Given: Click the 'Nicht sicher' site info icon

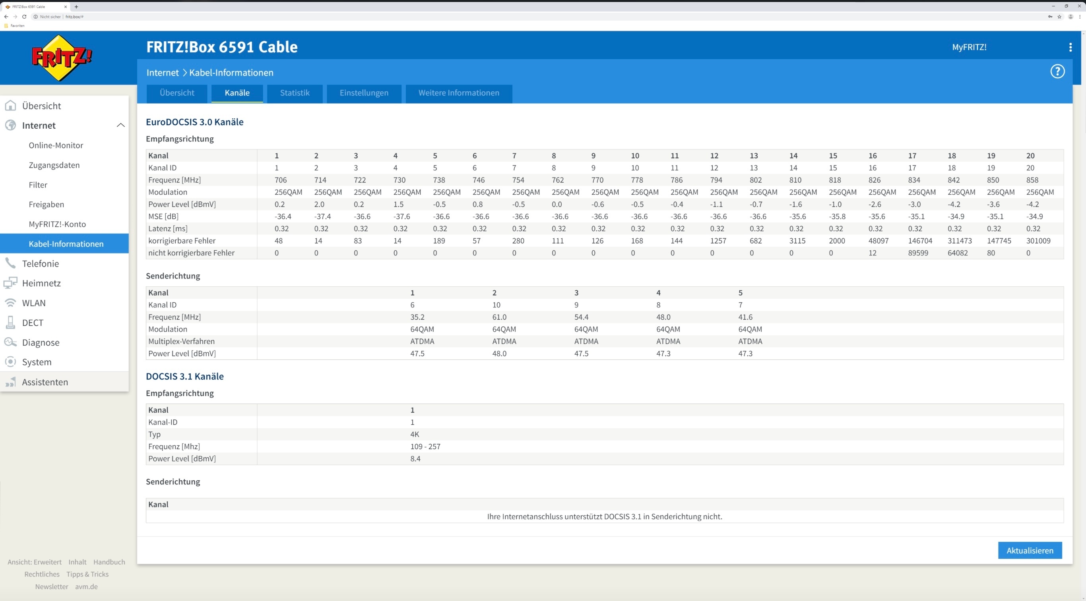Looking at the screenshot, I should pos(35,17).
